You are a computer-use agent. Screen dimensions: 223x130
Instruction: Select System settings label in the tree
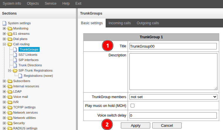coord(19,23)
